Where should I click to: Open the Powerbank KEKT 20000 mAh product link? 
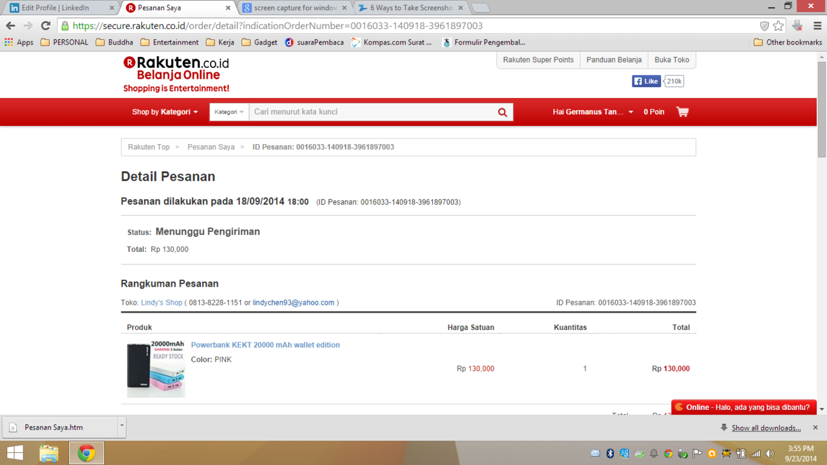pyautogui.click(x=265, y=345)
